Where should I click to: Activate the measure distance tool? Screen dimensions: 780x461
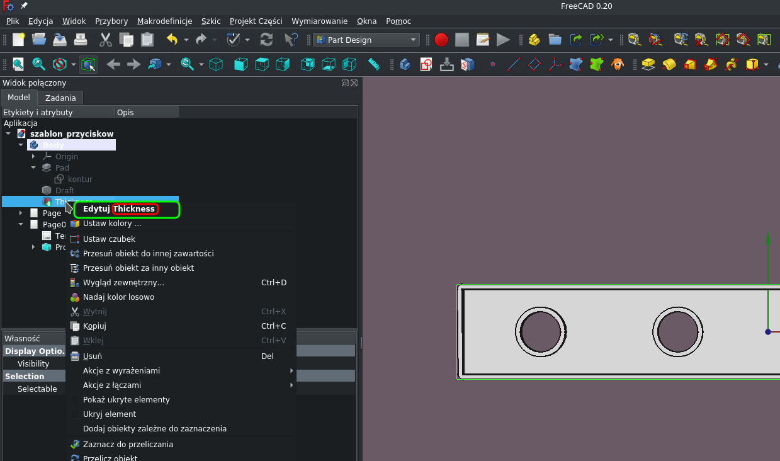click(374, 64)
